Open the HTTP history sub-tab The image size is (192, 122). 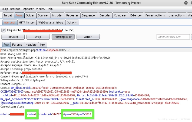[x=27, y=22]
